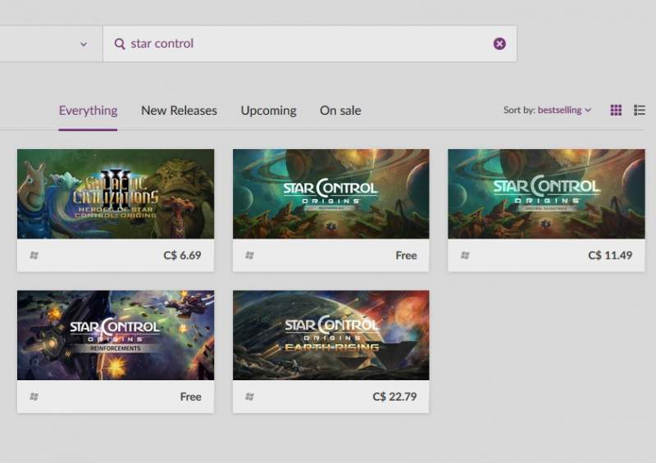Switch to list view layout

tap(640, 110)
